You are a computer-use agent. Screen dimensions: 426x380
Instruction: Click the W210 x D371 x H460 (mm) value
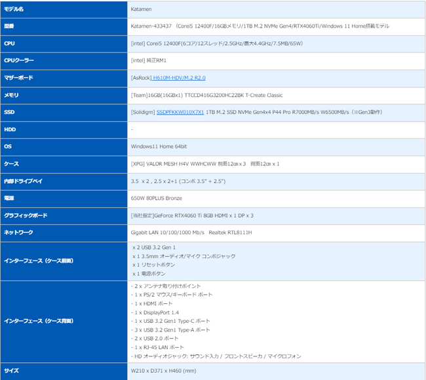164,370
